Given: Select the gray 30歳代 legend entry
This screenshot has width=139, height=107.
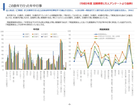Looking at the screenshot, I should click(45, 34).
